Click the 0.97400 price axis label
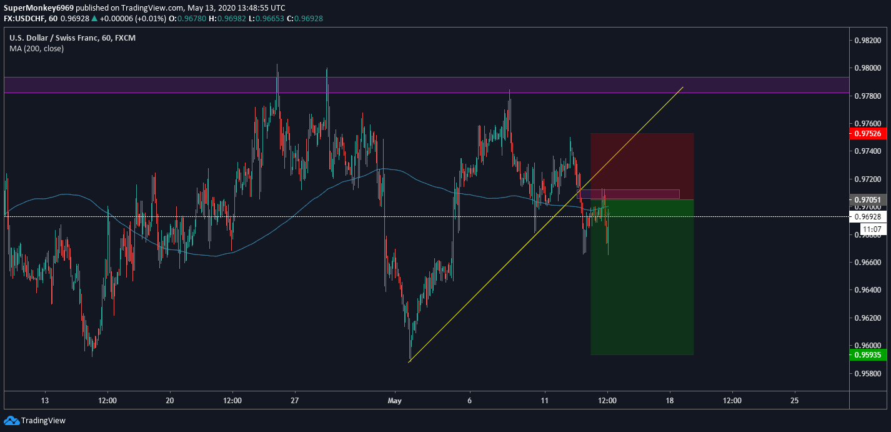 tap(868, 151)
